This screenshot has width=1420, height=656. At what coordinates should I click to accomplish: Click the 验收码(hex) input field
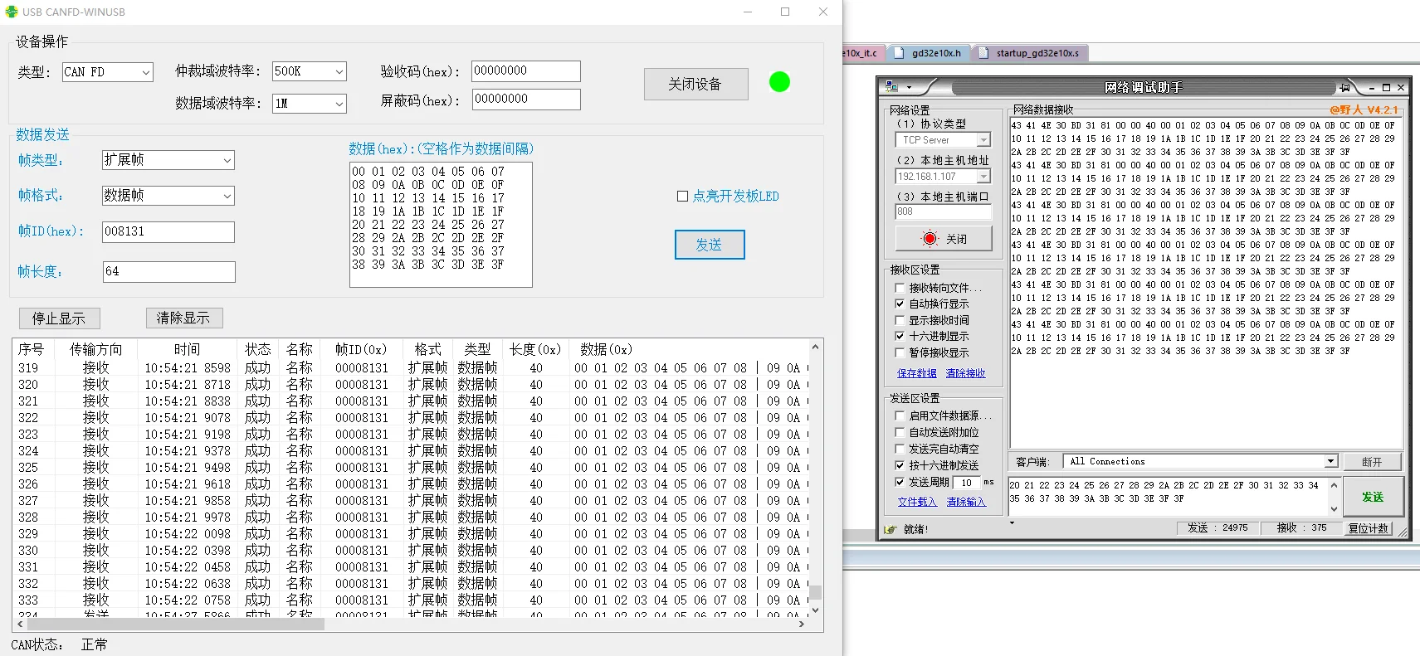coord(526,71)
